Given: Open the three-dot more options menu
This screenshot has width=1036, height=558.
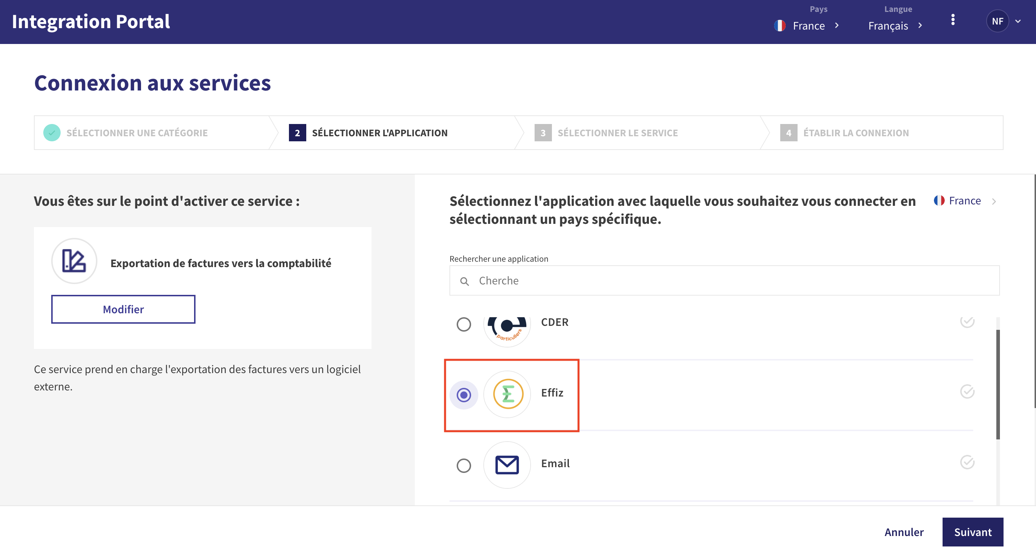Looking at the screenshot, I should tap(952, 20).
